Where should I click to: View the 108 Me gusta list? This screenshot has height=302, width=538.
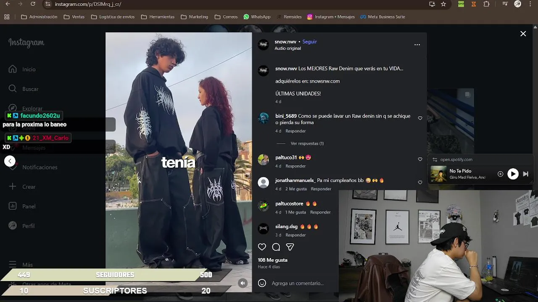click(x=272, y=260)
